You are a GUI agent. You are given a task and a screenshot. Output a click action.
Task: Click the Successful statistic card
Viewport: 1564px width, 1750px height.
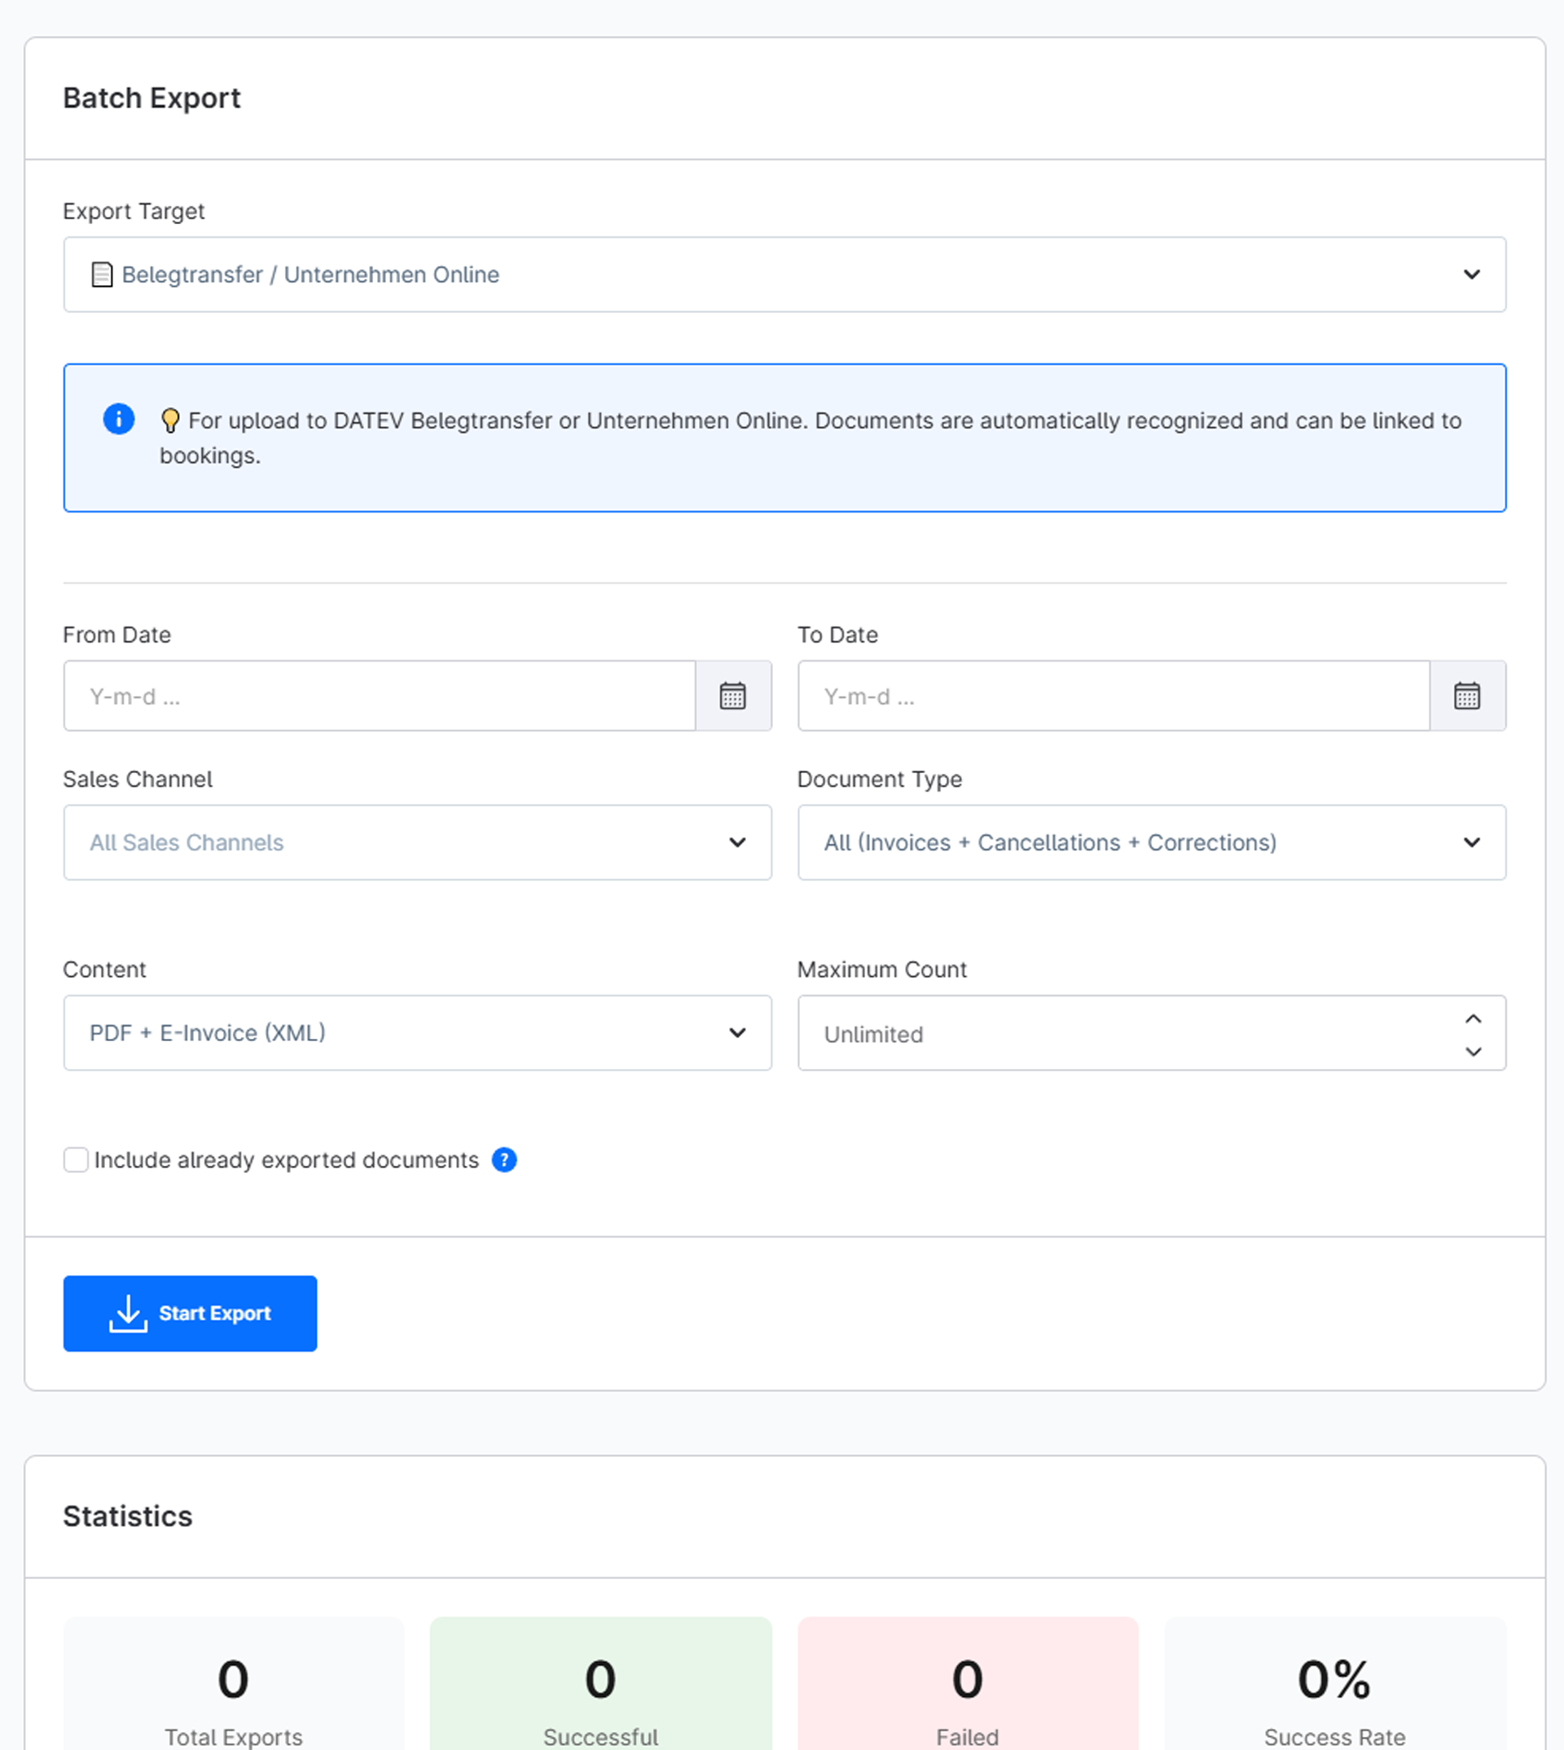tap(600, 1683)
